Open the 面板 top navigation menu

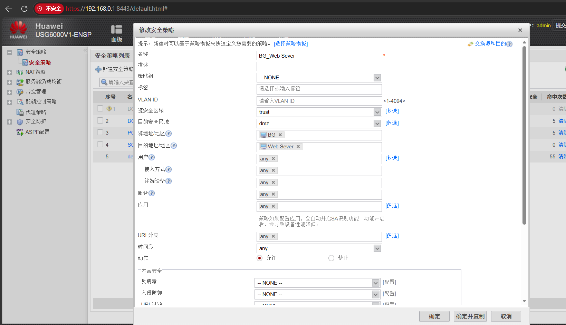117,33
